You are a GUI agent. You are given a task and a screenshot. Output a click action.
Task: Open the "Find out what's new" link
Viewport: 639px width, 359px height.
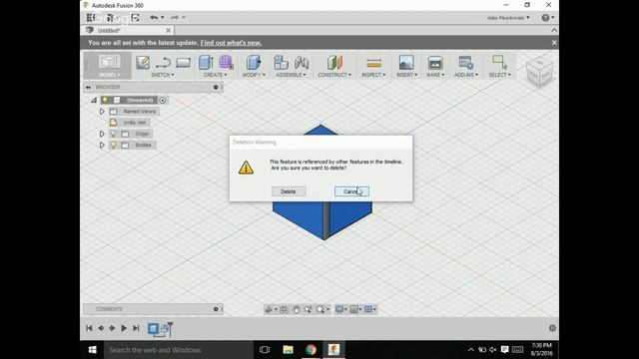point(231,43)
